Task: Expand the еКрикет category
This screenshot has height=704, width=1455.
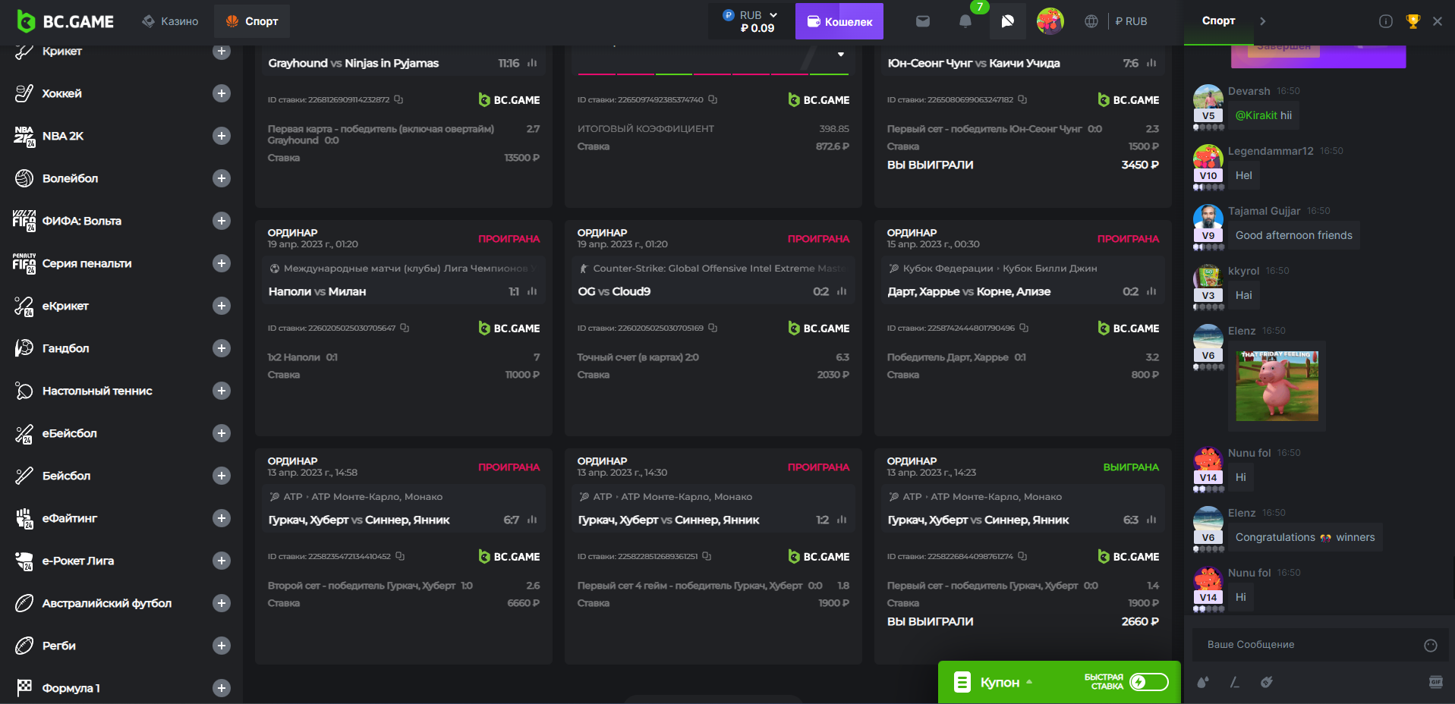Action: [x=222, y=306]
